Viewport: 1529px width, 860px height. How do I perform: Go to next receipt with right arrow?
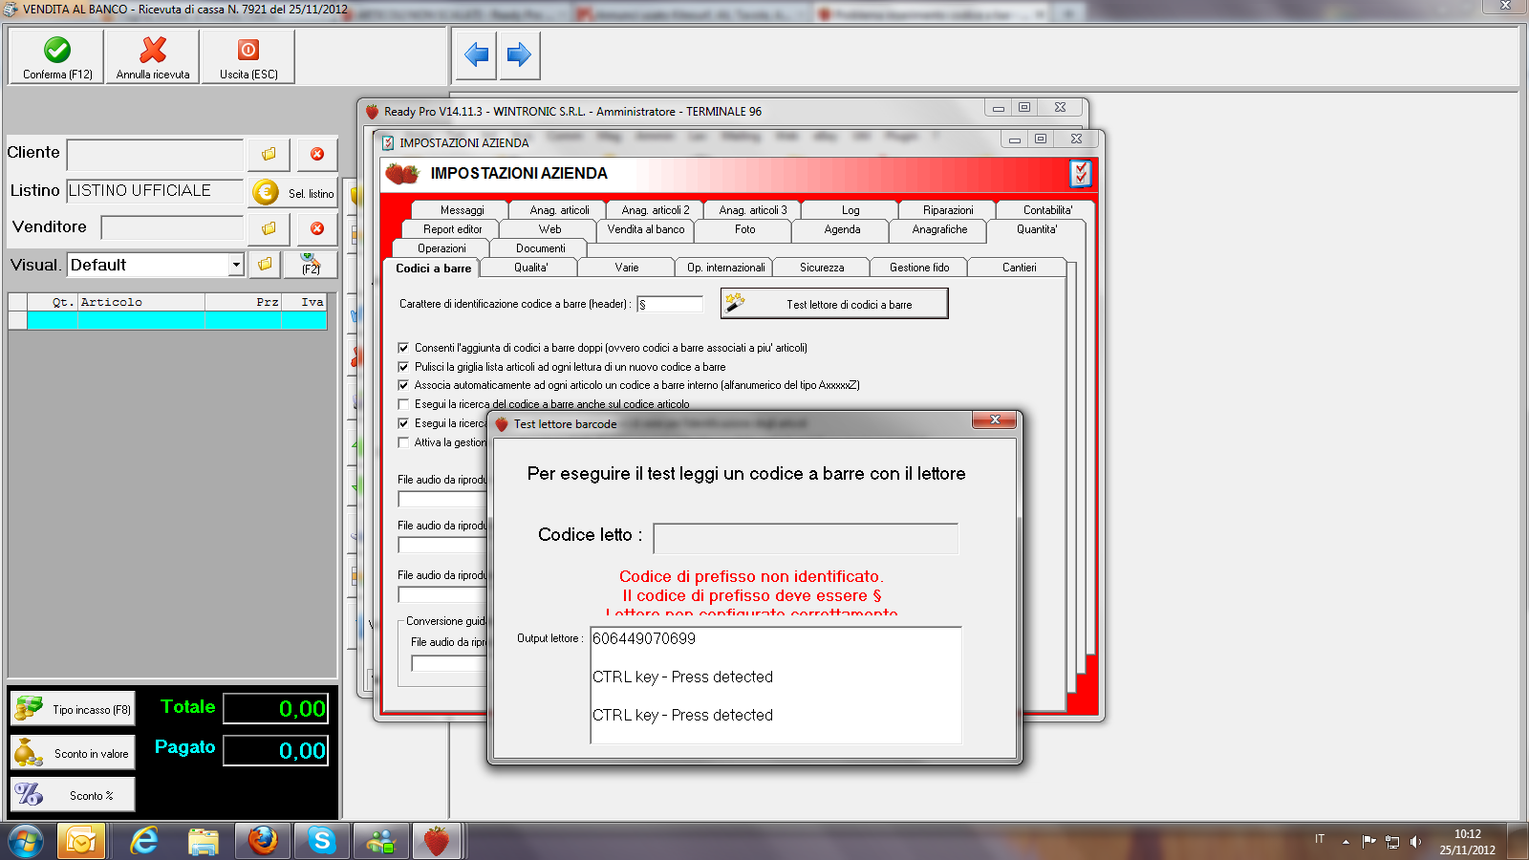pyautogui.click(x=519, y=55)
